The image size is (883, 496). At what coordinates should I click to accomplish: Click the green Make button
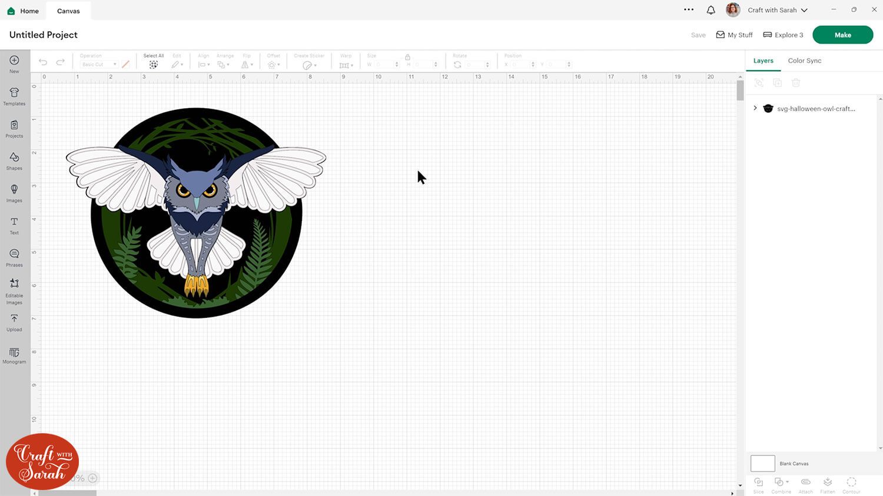point(843,35)
